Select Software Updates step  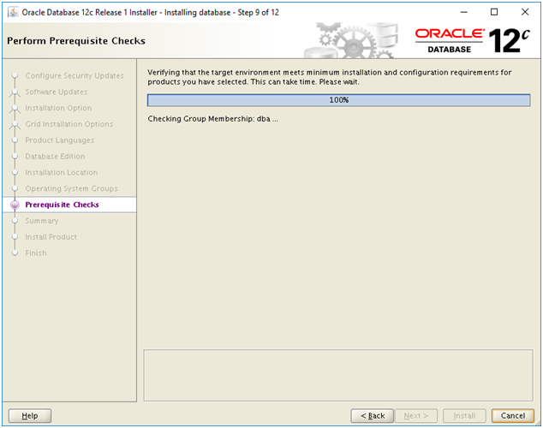pos(57,92)
